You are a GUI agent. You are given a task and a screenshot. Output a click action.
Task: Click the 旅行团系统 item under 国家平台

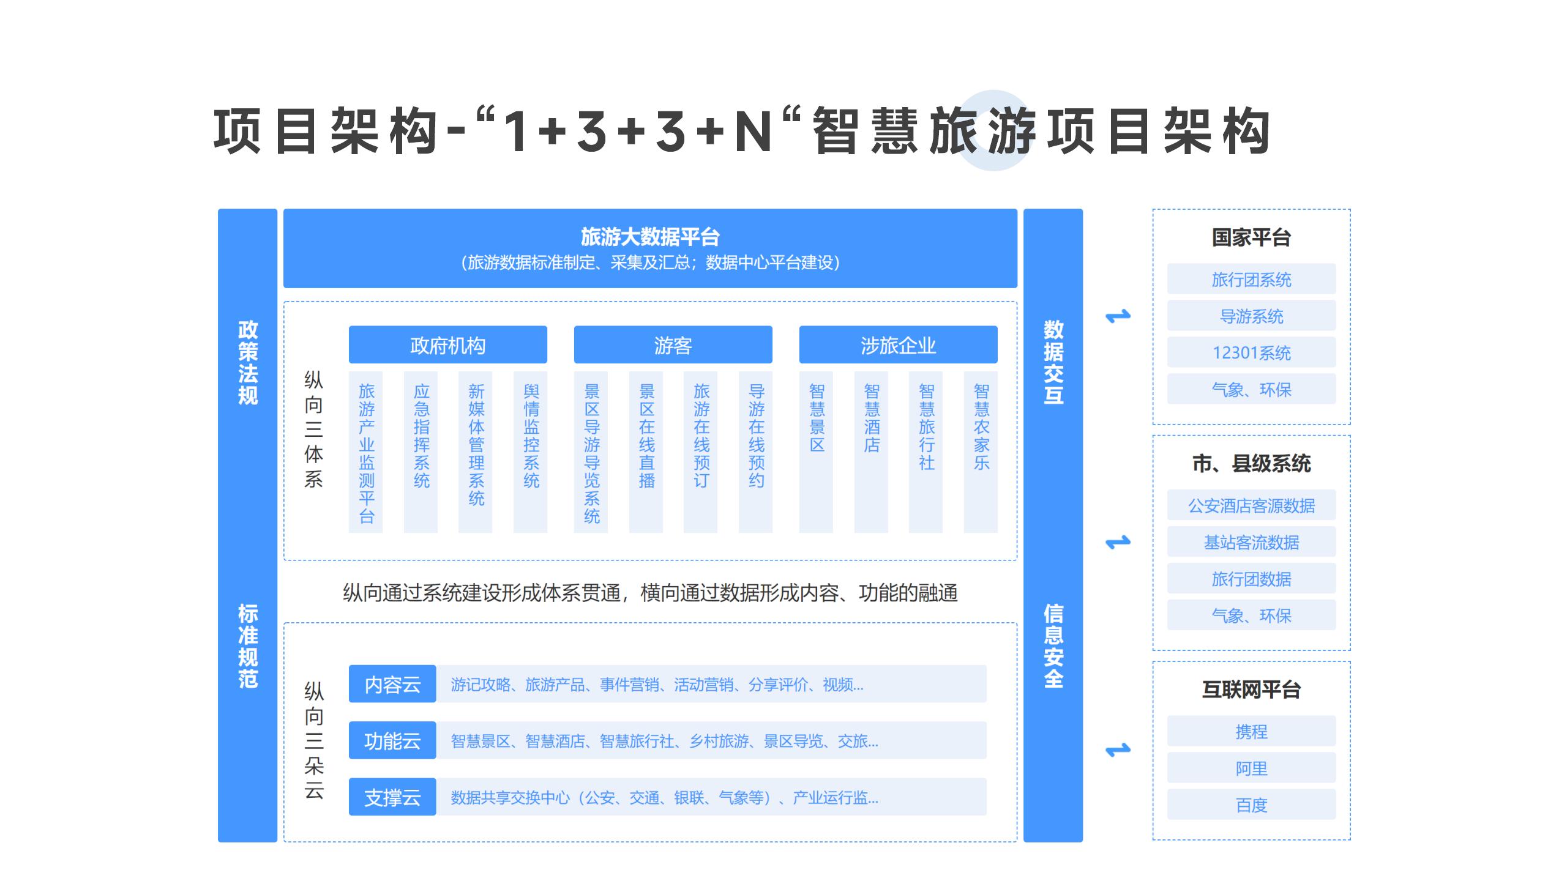1251,280
